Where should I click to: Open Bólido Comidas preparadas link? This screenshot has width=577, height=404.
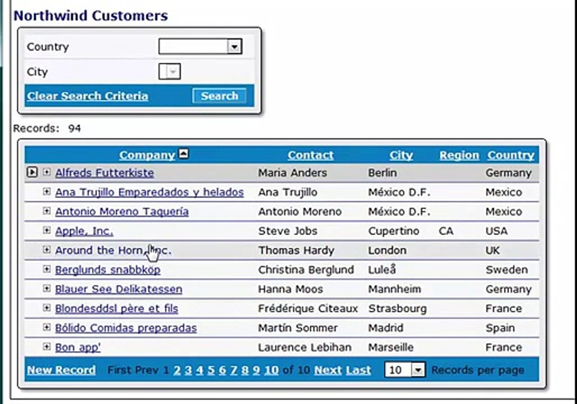tap(126, 328)
